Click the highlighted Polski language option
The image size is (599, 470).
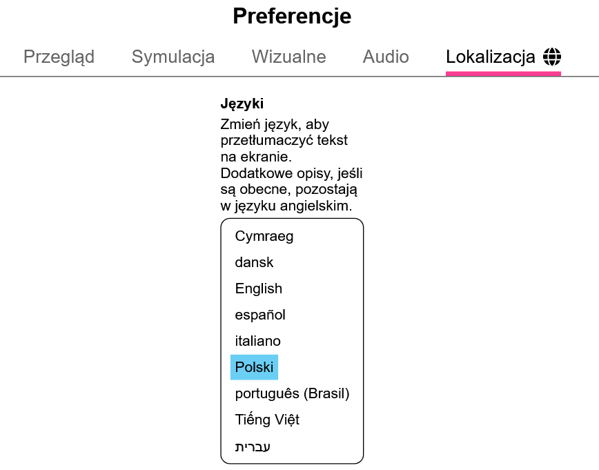click(x=254, y=367)
